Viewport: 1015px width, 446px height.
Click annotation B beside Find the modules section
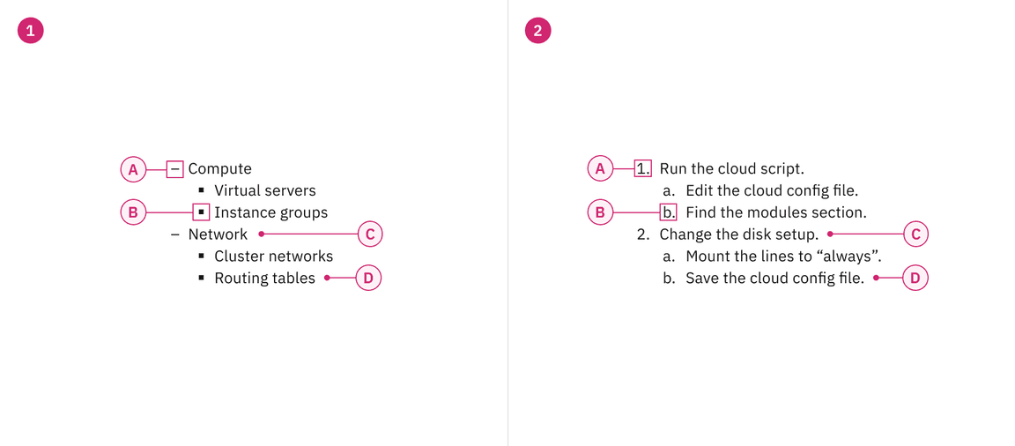pos(600,212)
